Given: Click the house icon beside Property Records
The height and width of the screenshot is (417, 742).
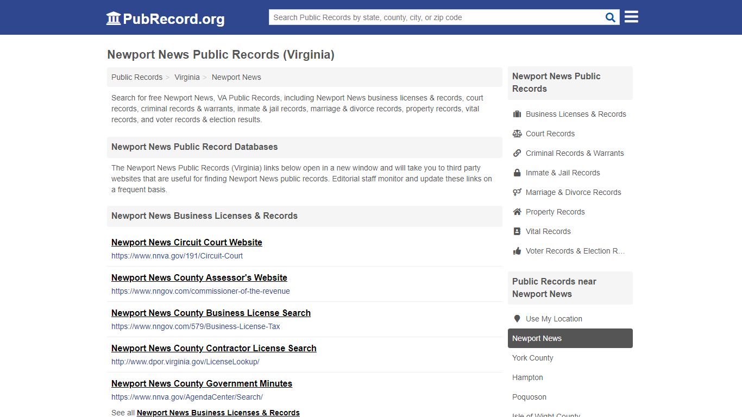Looking at the screenshot, I should coord(517,212).
